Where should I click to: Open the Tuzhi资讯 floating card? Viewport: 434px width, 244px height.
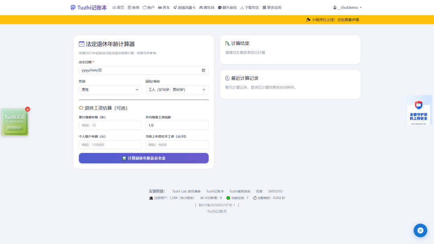[x=15, y=122]
